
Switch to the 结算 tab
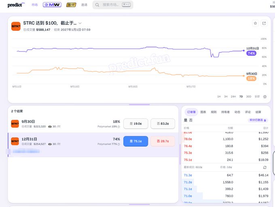[258, 112]
